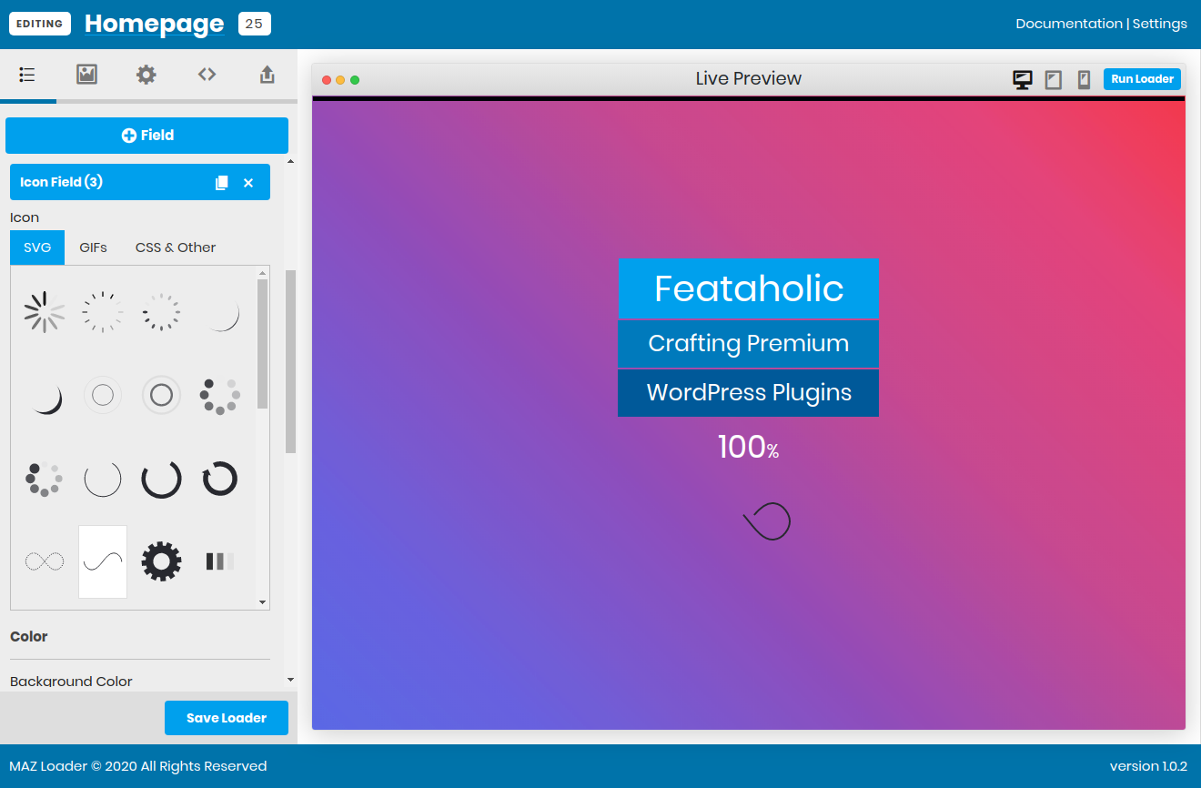Choose the dotted infinity loader
This screenshot has width=1201, height=788.
[45, 561]
